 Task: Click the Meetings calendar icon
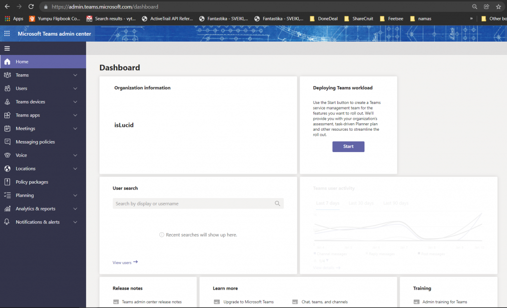point(7,128)
